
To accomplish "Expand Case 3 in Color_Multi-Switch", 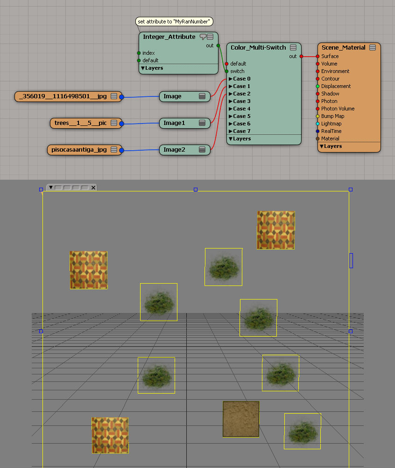I will pyautogui.click(x=231, y=101).
